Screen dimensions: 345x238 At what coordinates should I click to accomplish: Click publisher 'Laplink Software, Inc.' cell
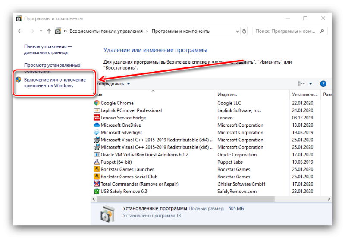coord(239,110)
